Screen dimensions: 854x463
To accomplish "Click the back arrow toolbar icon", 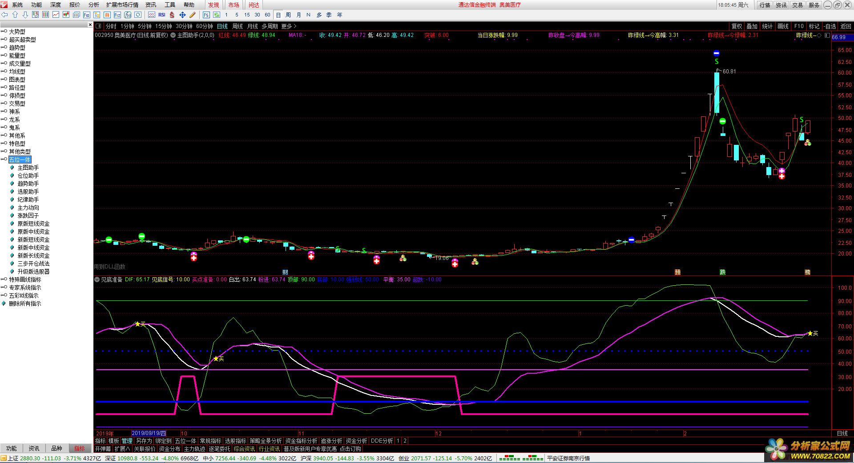I will (5, 15).
